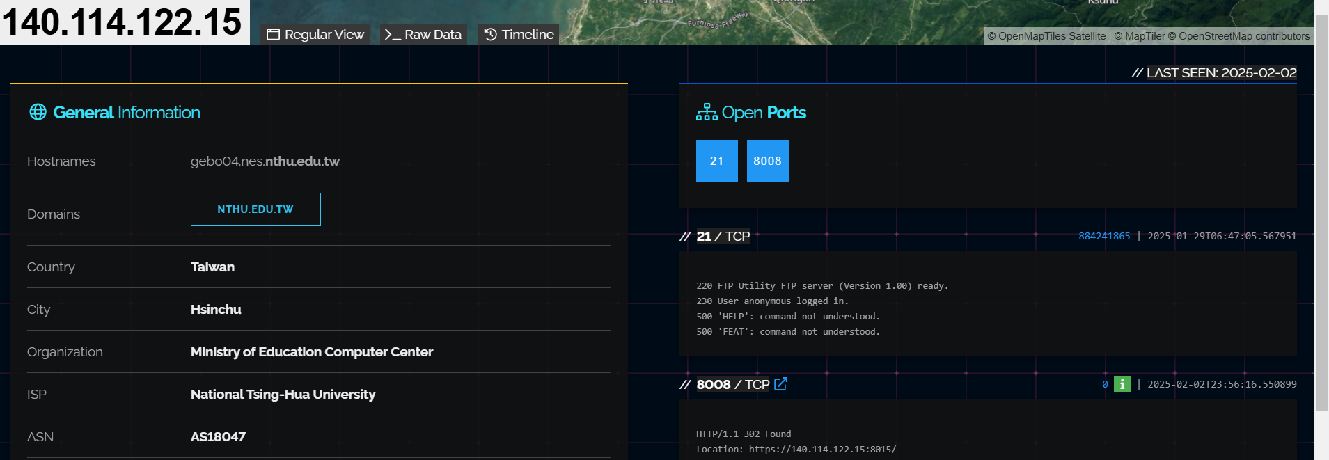Viewport: 1329px width, 460px height.
Task: Click the 21 / TCP section heading
Action: tap(723, 236)
